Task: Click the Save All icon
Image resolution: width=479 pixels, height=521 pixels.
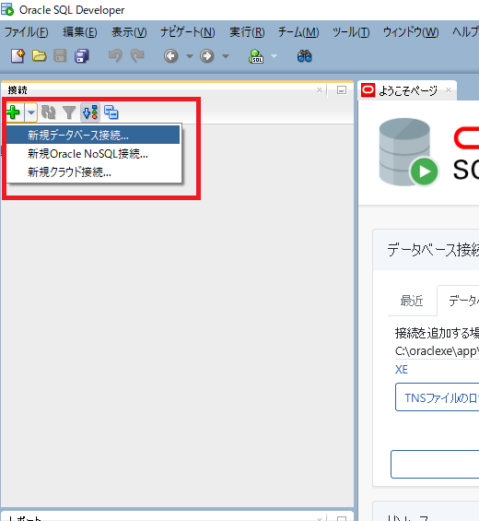Action: 81,56
